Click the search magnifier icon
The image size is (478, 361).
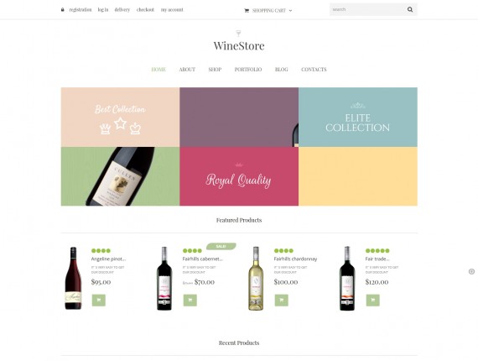410,9
